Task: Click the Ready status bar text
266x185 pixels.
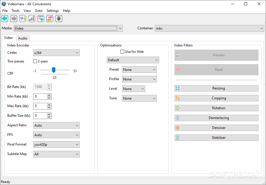Action: coord(6,182)
